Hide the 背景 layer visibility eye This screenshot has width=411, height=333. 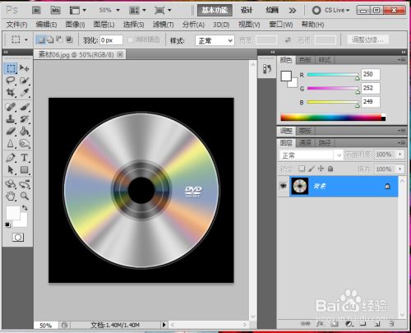(x=284, y=186)
